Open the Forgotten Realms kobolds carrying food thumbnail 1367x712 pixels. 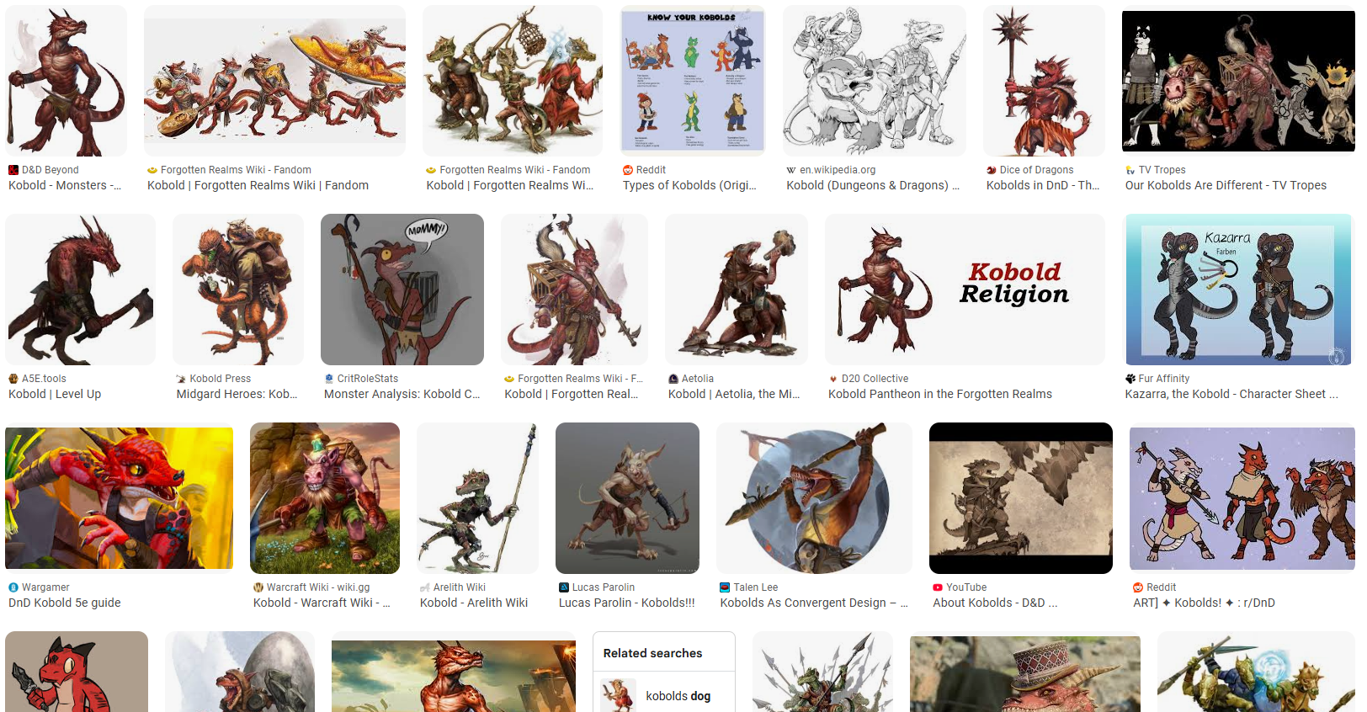[x=274, y=81]
